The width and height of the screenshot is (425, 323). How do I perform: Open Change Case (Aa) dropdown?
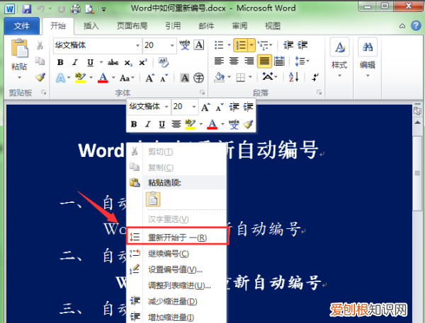click(x=127, y=78)
